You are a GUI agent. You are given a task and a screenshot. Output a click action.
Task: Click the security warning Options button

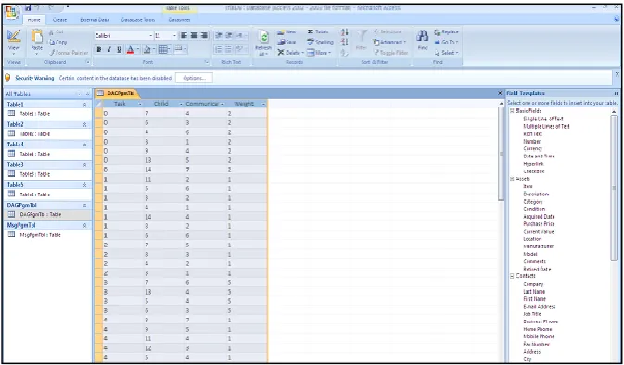tap(194, 78)
